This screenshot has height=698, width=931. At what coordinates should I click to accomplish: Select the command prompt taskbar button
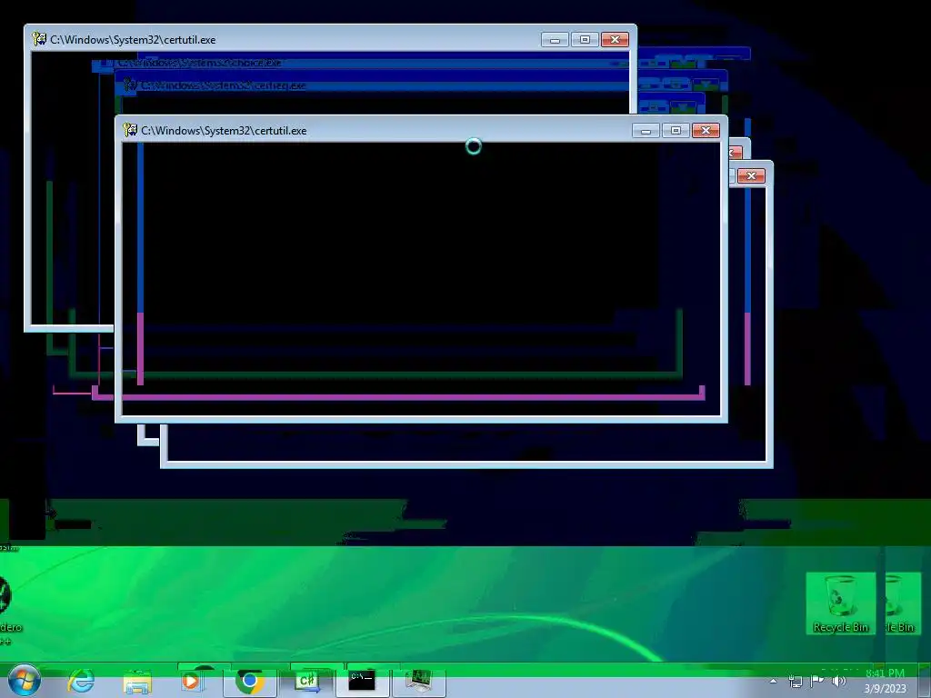point(362,682)
